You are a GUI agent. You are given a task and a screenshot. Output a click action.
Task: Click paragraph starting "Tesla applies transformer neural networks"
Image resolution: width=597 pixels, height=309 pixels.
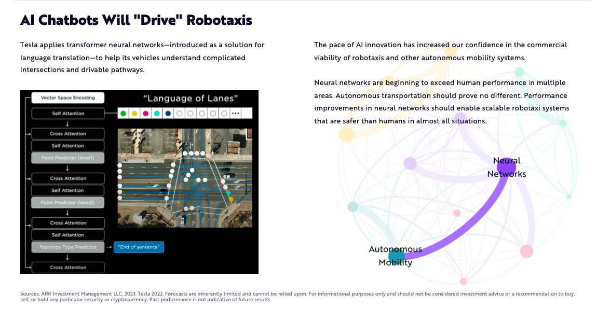click(142, 58)
